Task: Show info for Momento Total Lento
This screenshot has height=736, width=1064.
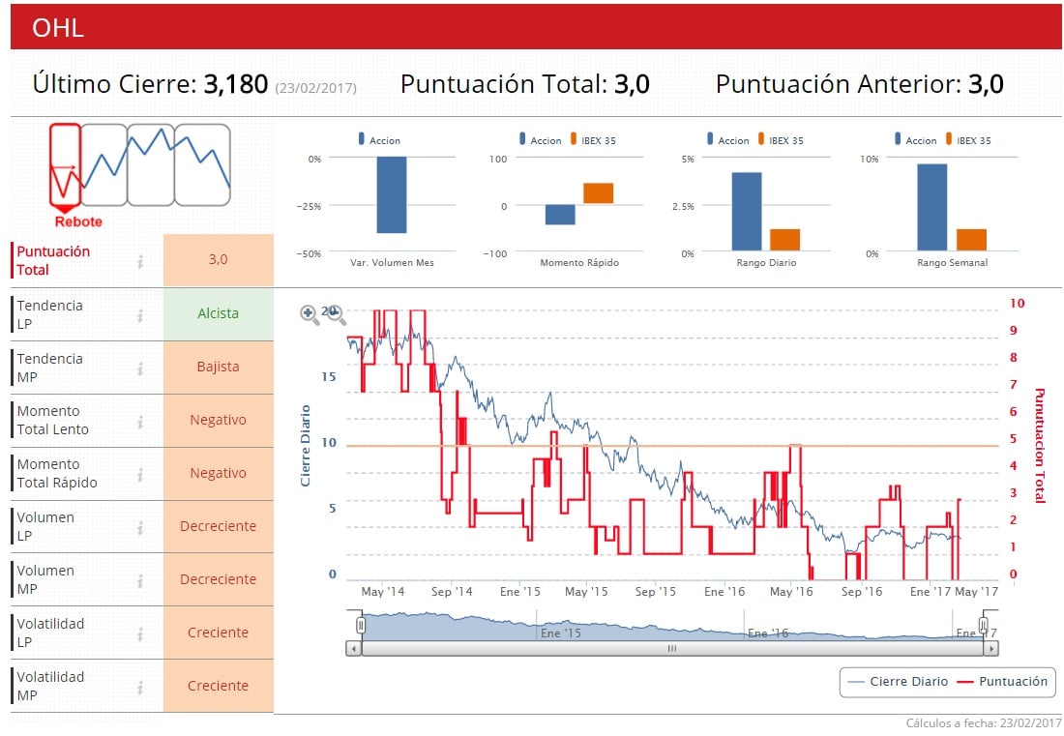Action: point(140,422)
